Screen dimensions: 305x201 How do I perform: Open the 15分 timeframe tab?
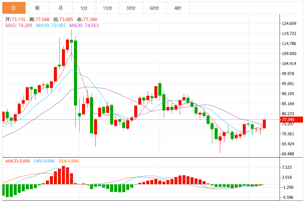[x=107, y=8]
